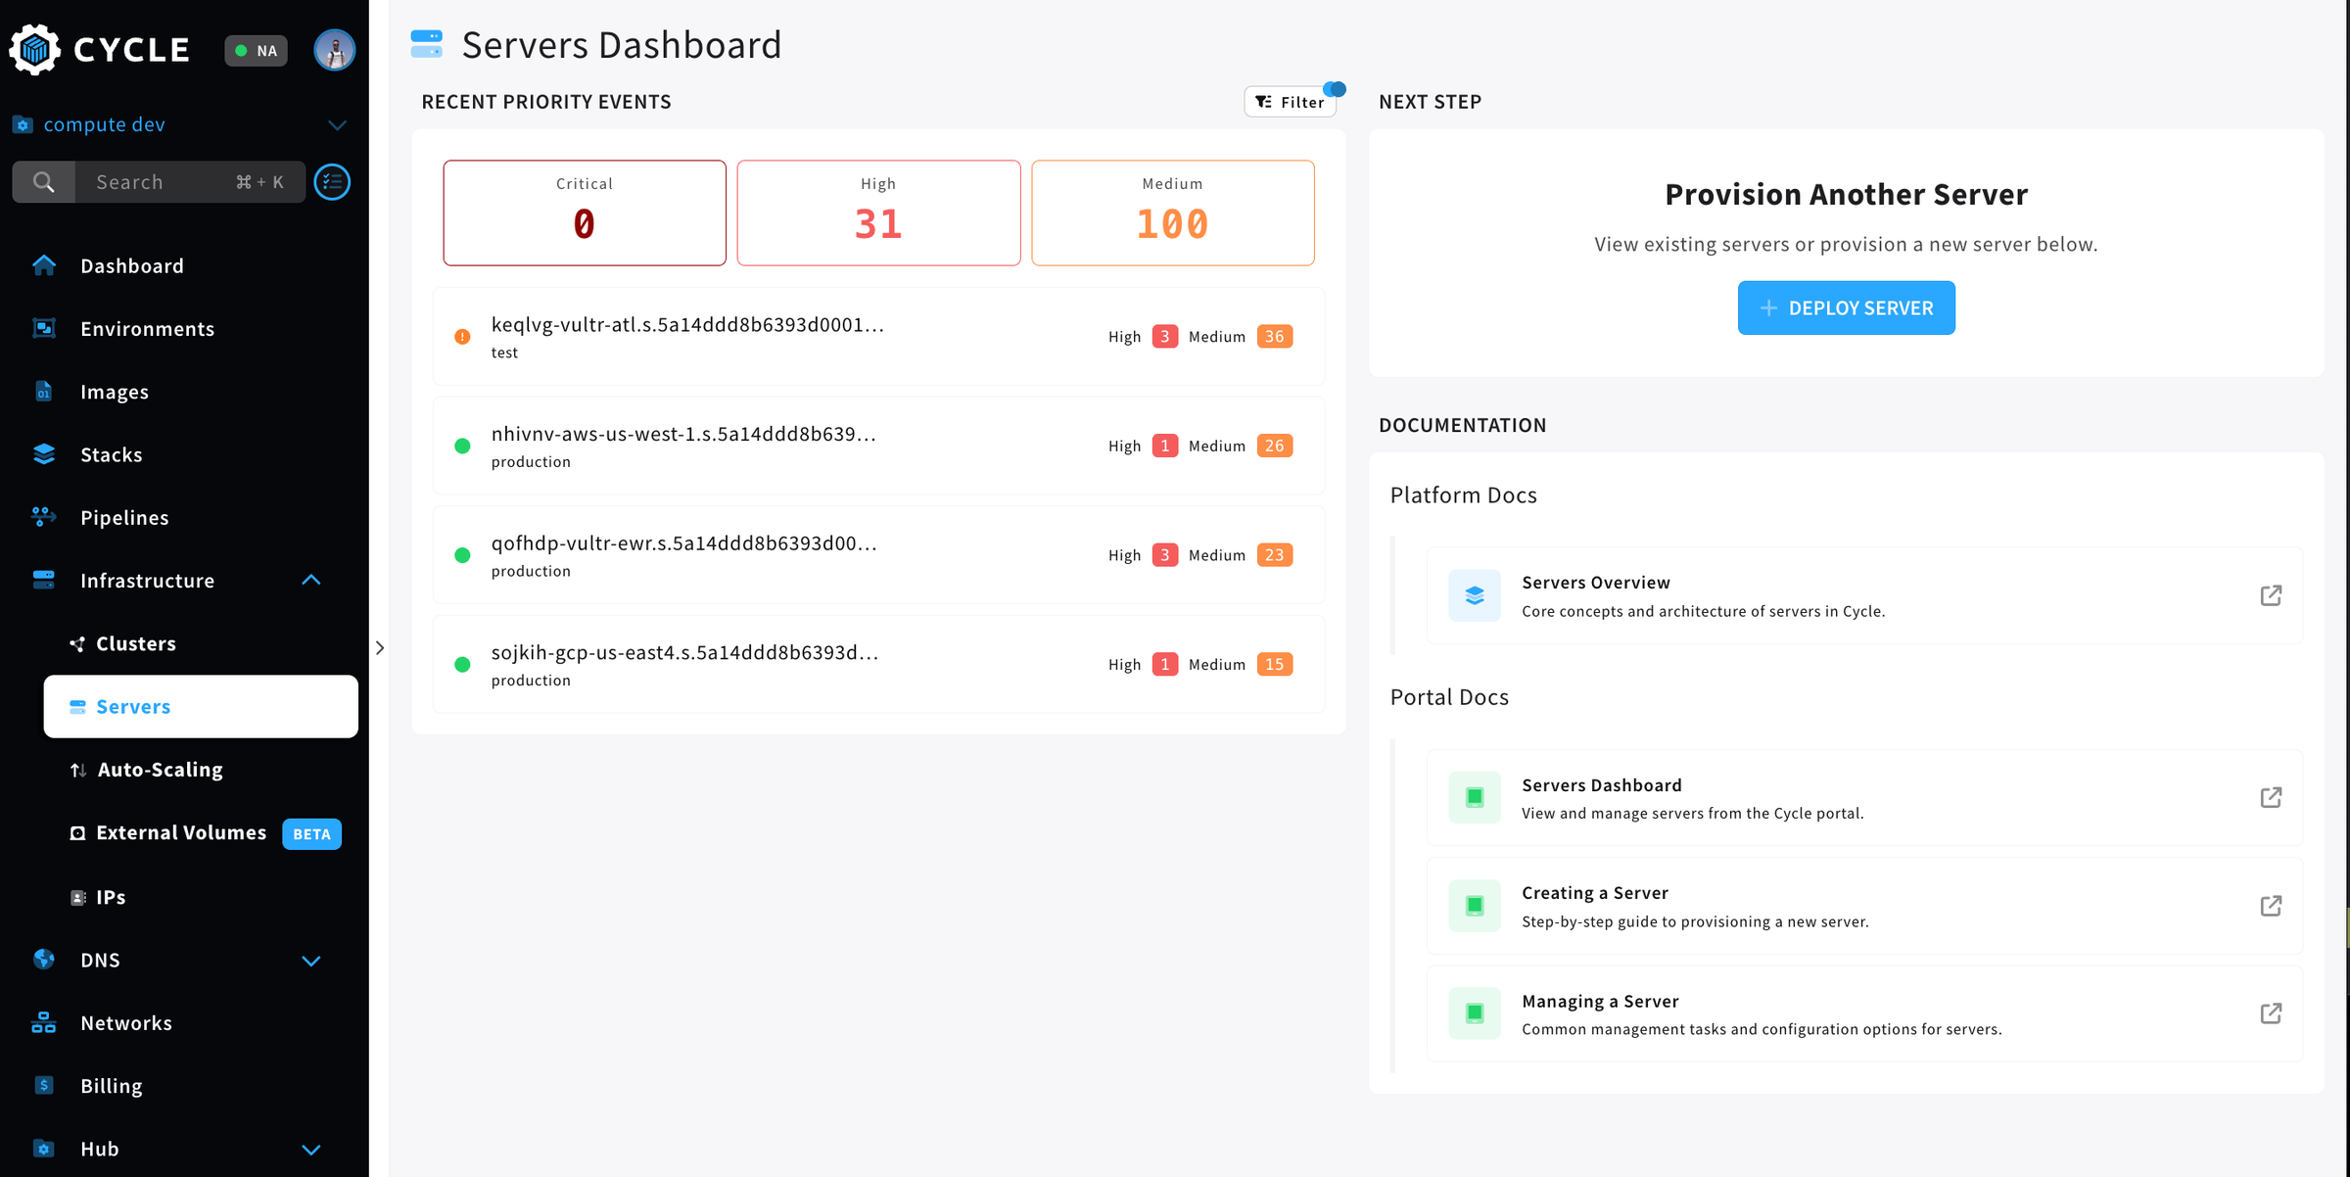
Task: Open the qofhdp-vultr-ewr server row
Action: click(878, 554)
